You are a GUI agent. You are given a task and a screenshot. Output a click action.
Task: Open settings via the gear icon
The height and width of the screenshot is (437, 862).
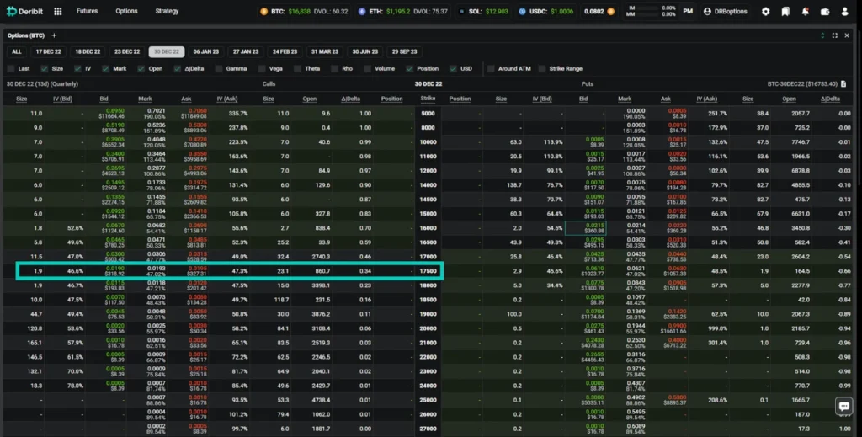click(765, 12)
